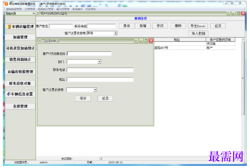Screen dimensions: 250x168
Task: Click the 导出Excel button
Action: pyautogui.click(x=198, y=26)
